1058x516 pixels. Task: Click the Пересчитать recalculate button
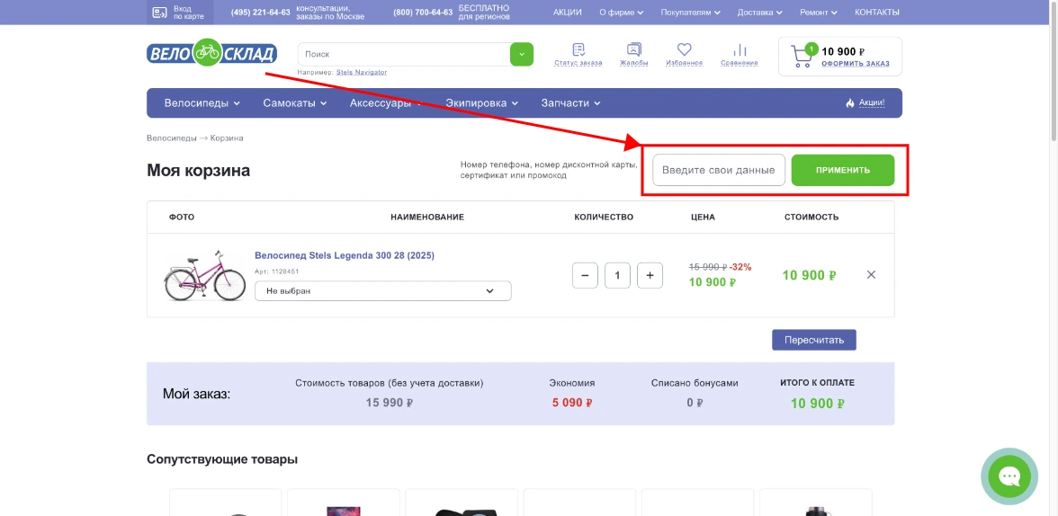click(x=813, y=340)
